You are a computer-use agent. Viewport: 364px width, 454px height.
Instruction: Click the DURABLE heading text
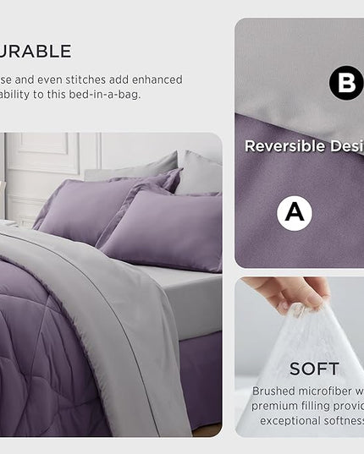[36, 52]
